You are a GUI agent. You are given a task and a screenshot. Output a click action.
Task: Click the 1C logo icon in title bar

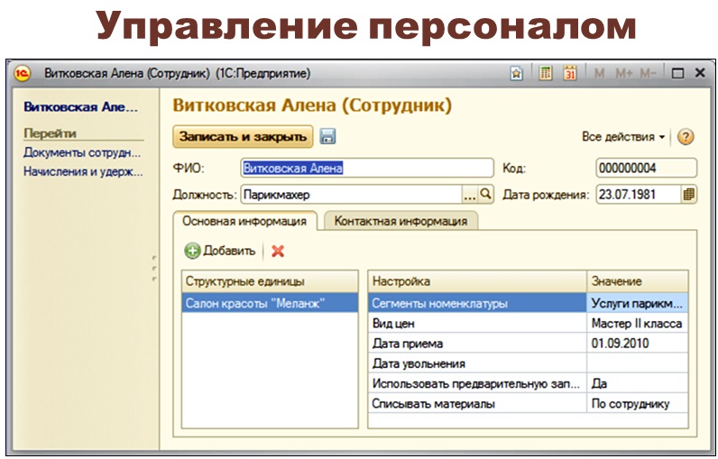click(x=24, y=73)
